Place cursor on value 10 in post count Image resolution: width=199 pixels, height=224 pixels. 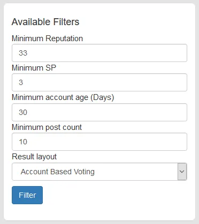23,142
